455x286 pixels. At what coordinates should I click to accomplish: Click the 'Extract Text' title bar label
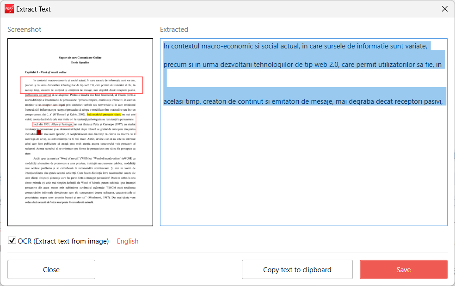click(x=33, y=9)
